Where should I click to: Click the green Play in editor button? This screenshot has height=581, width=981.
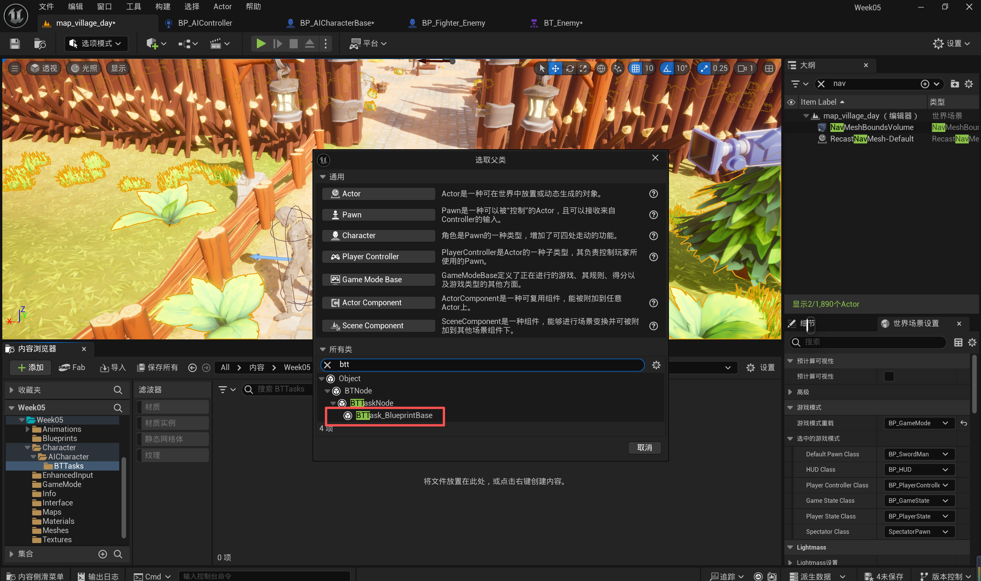[x=261, y=43]
